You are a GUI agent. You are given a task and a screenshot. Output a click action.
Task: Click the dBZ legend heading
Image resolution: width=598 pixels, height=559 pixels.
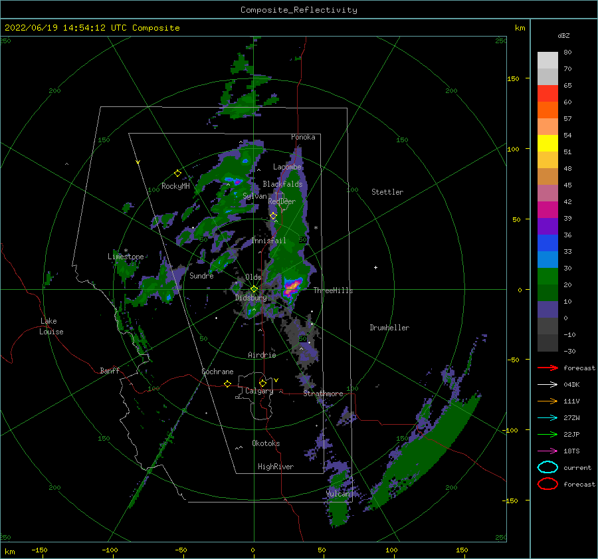[x=563, y=35]
